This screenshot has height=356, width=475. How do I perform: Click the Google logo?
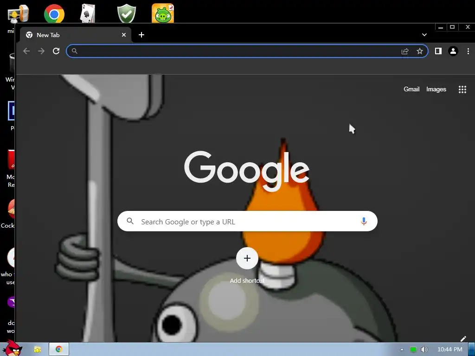coord(247,172)
